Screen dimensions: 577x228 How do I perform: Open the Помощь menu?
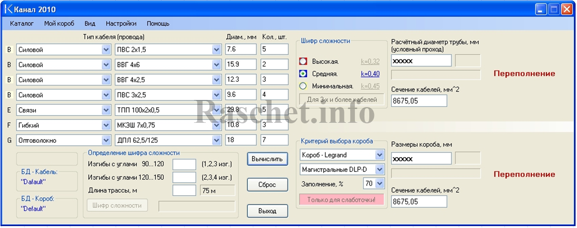pos(158,23)
